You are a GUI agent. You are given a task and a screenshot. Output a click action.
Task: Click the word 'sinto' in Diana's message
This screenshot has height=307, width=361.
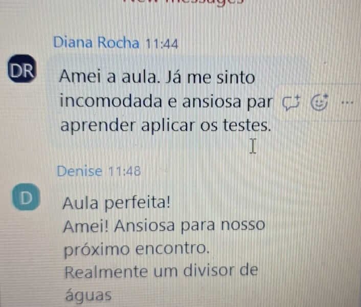tap(236, 77)
